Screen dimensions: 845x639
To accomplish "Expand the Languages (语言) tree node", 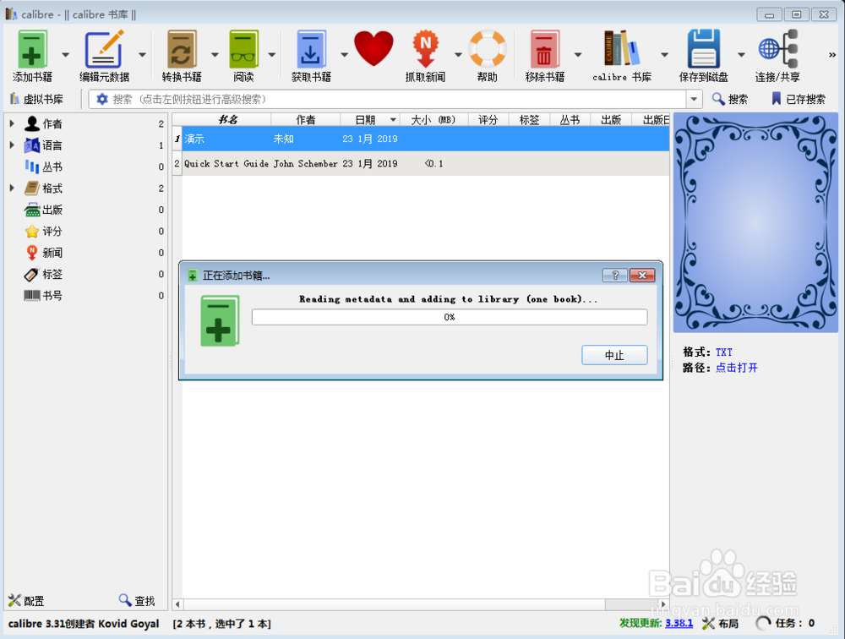I will click(12, 145).
